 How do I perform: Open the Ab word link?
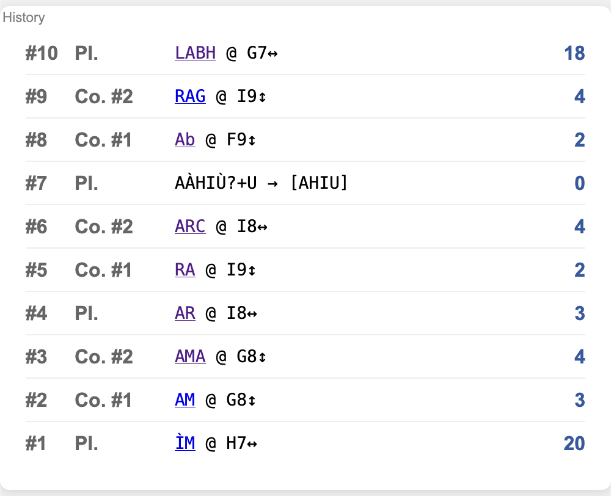pyautogui.click(x=185, y=140)
